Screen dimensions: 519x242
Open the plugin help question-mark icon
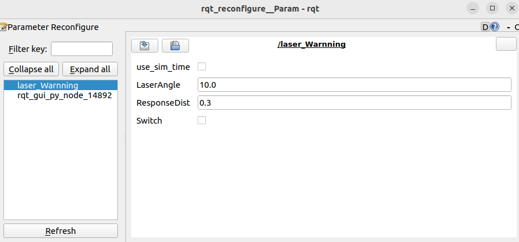pos(495,27)
